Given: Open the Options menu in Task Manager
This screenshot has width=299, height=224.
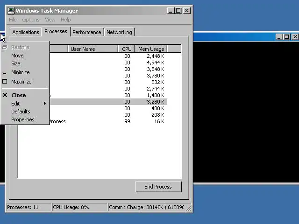Looking at the screenshot, I should (x=31, y=20).
